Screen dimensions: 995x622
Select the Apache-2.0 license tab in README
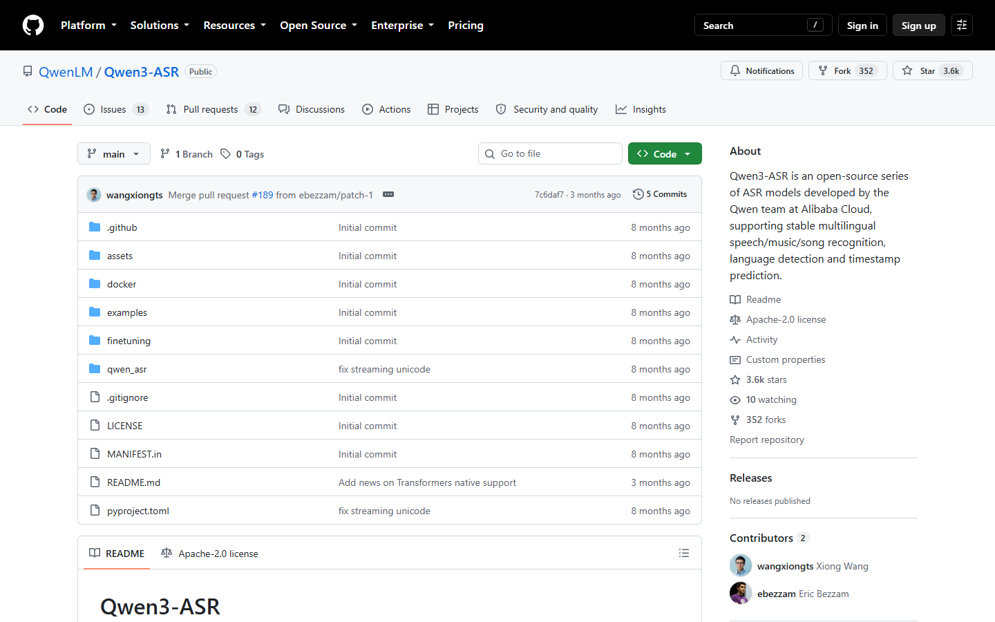coord(209,554)
